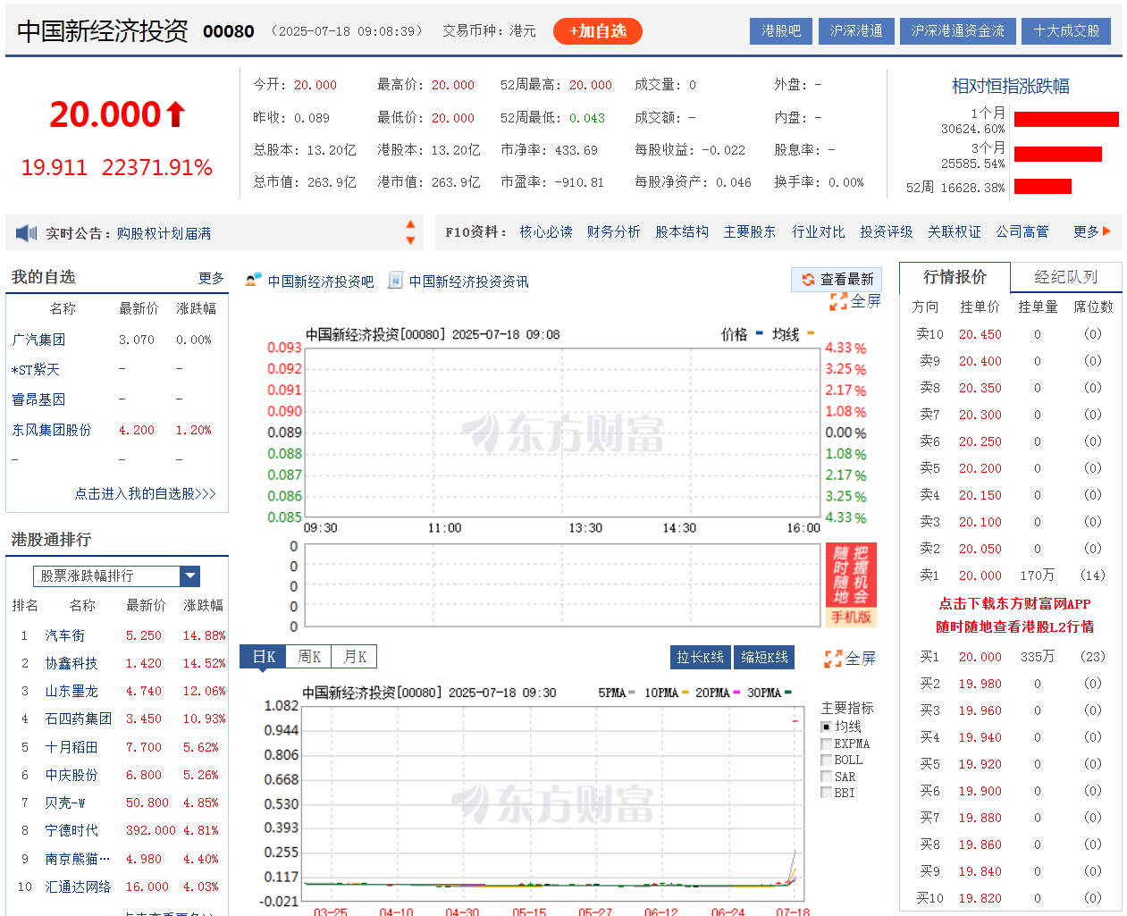
Task: Open 东风集团股份 in watchlist
Action: click(52, 430)
